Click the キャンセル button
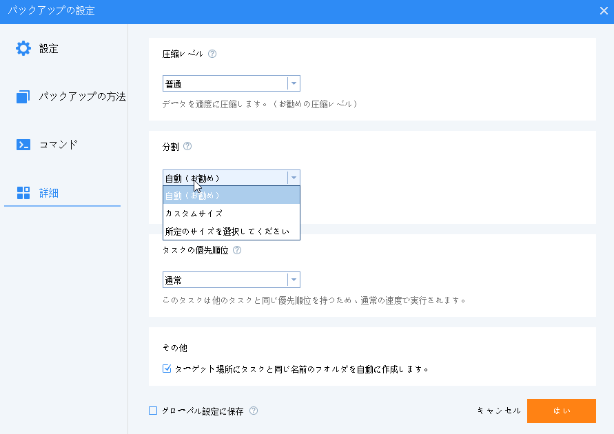614x434 pixels. click(499, 411)
